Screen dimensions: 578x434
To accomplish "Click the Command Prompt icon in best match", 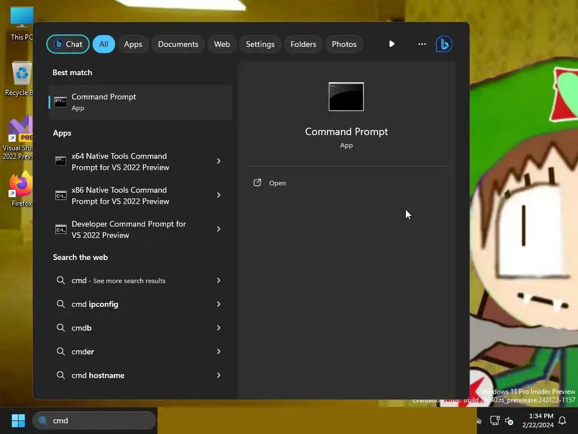I will click(60, 102).
